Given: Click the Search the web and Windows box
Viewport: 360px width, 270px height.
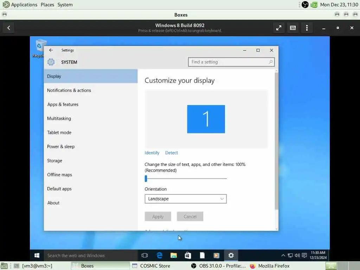Looking at the screenshot, I should coord(91,255).
